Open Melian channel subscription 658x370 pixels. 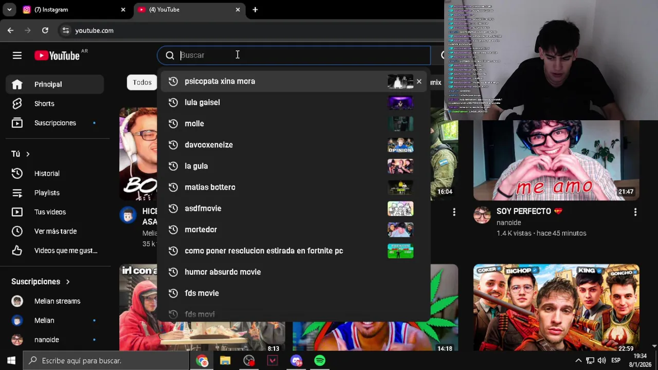(55, 320)
